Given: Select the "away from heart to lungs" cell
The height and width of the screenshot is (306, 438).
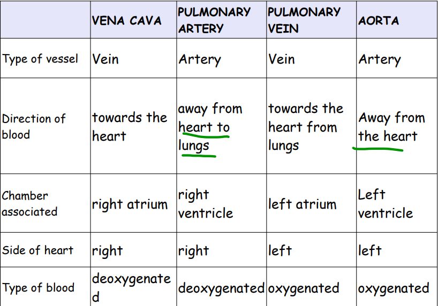Looking at the screenshot, I should (210, 127).
